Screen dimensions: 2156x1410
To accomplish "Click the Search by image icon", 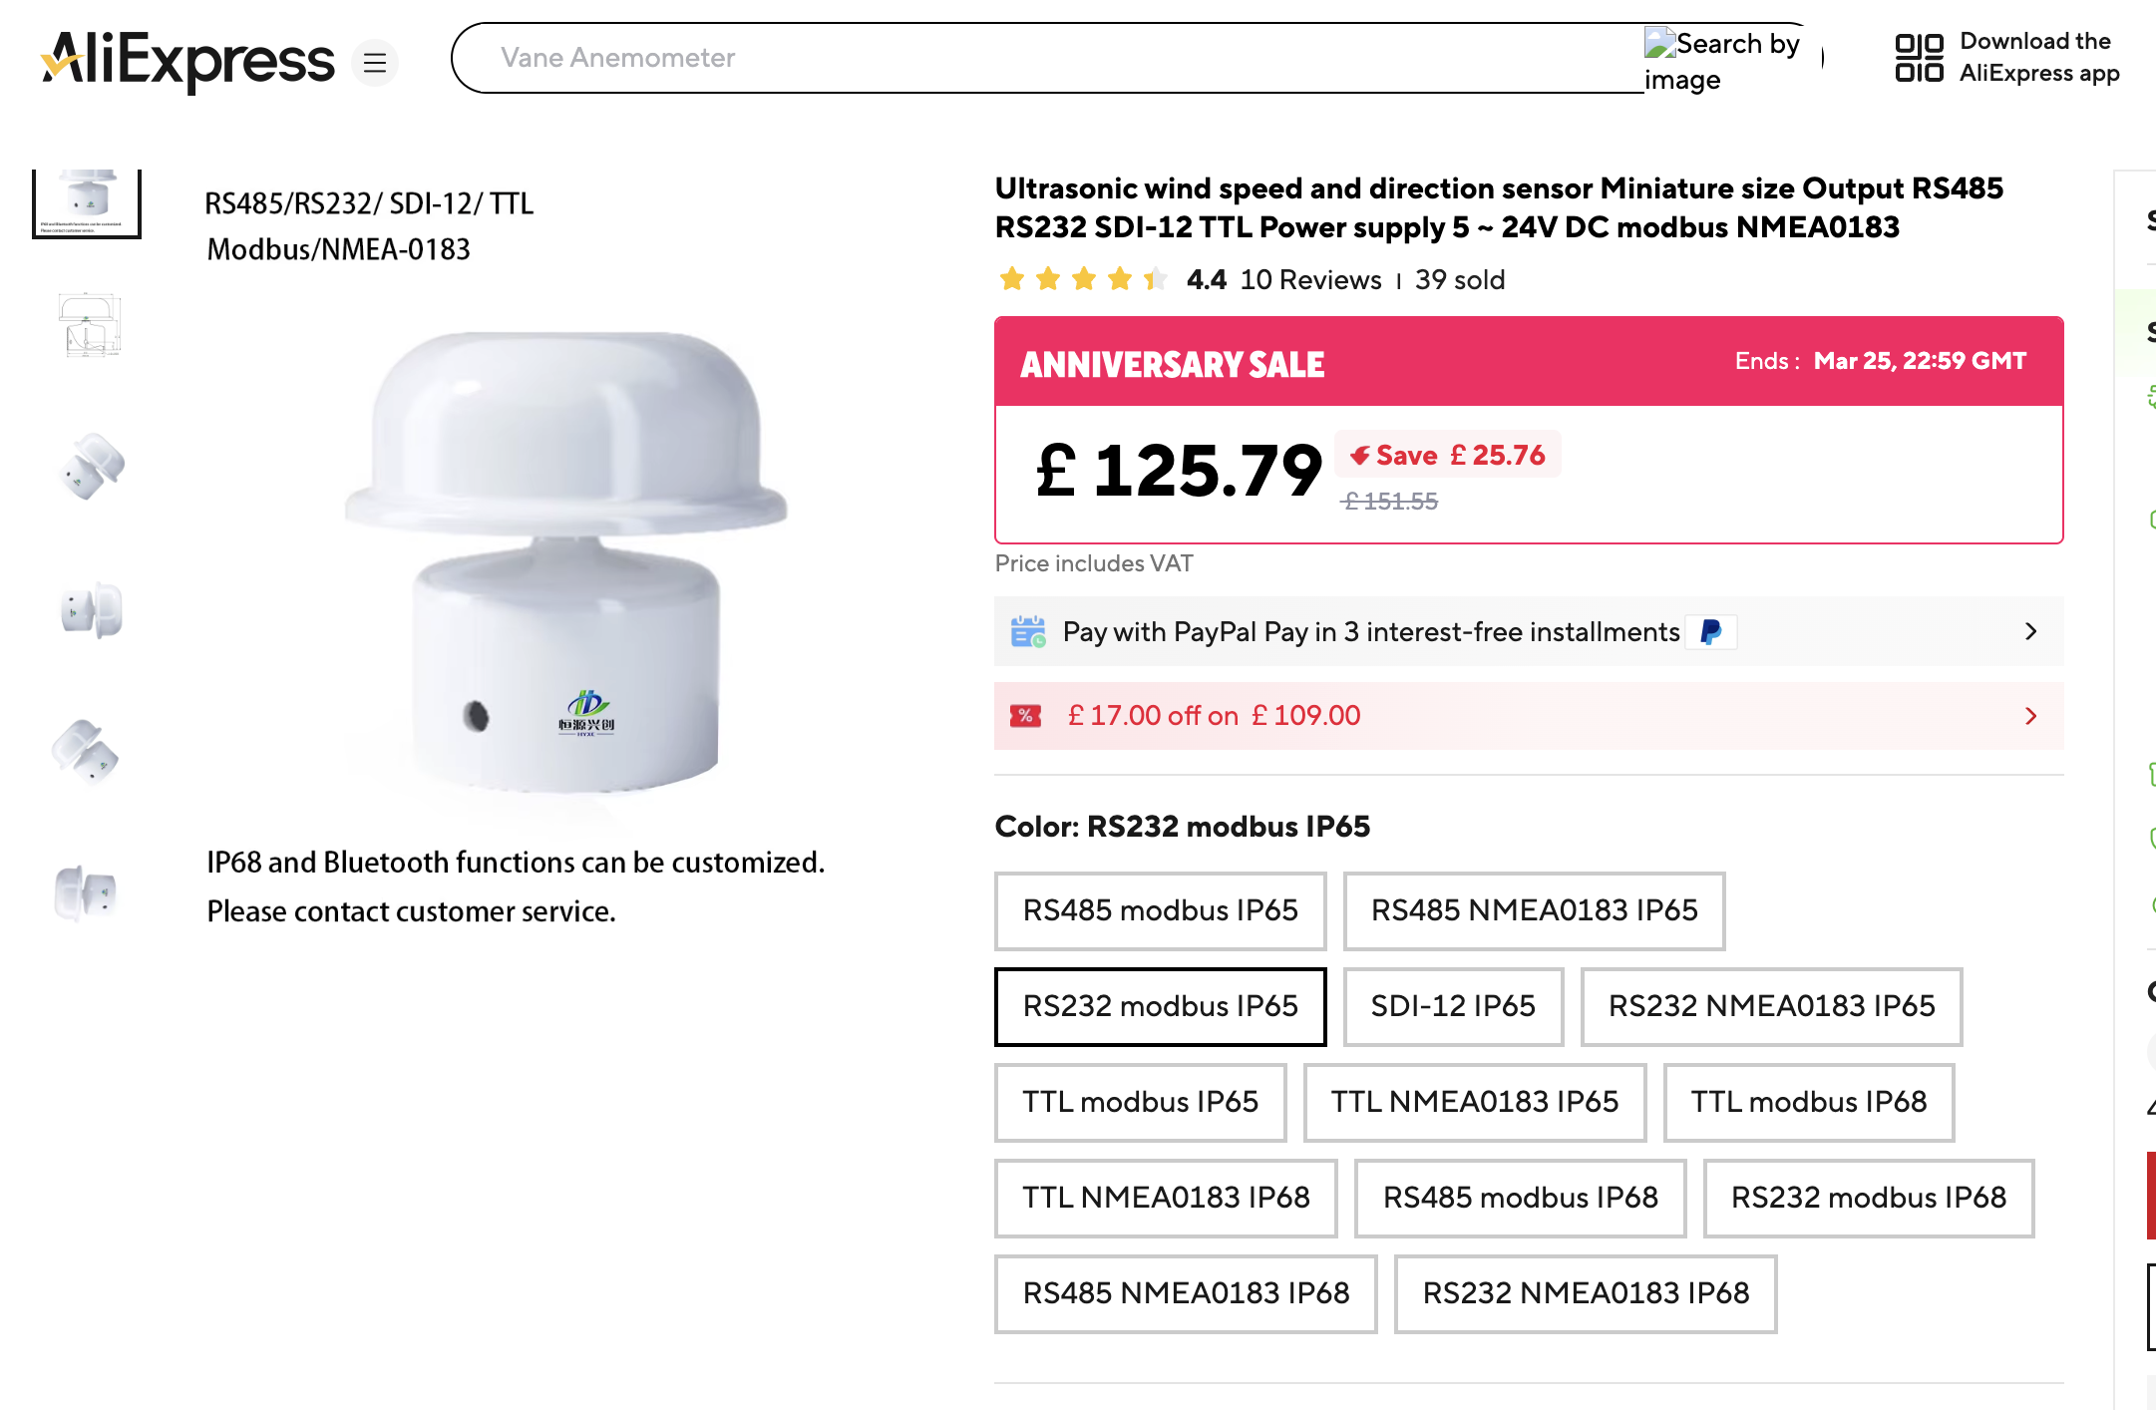I will (x=1660, y=44).
